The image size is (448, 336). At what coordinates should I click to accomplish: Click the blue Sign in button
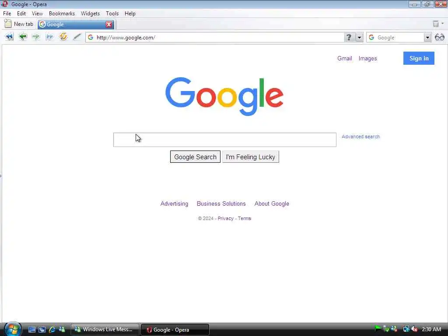tap(419, 58)
